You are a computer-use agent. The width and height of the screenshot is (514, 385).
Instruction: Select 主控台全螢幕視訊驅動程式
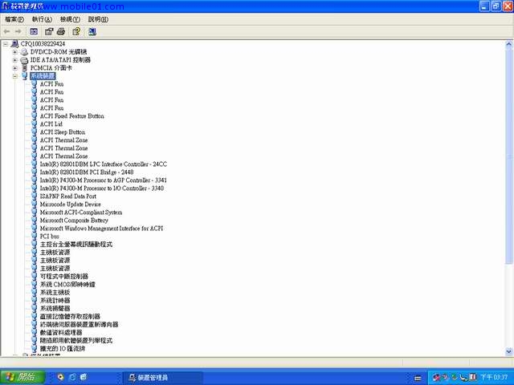coord(76,244)
